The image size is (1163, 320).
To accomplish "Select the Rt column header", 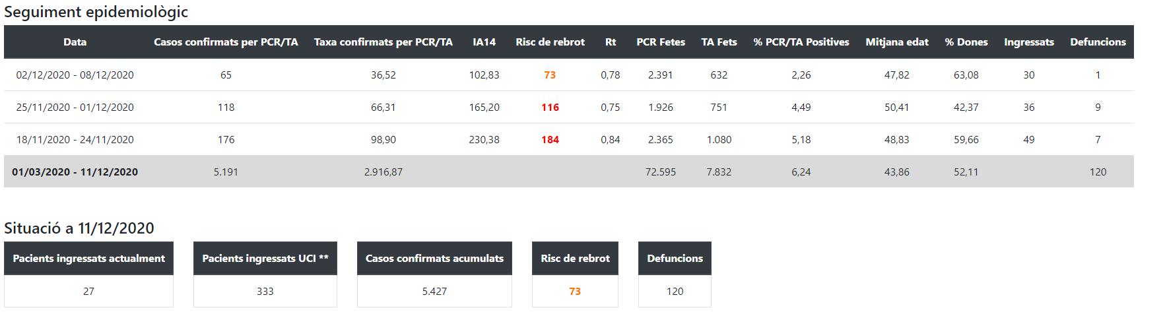I will (611, 42).
